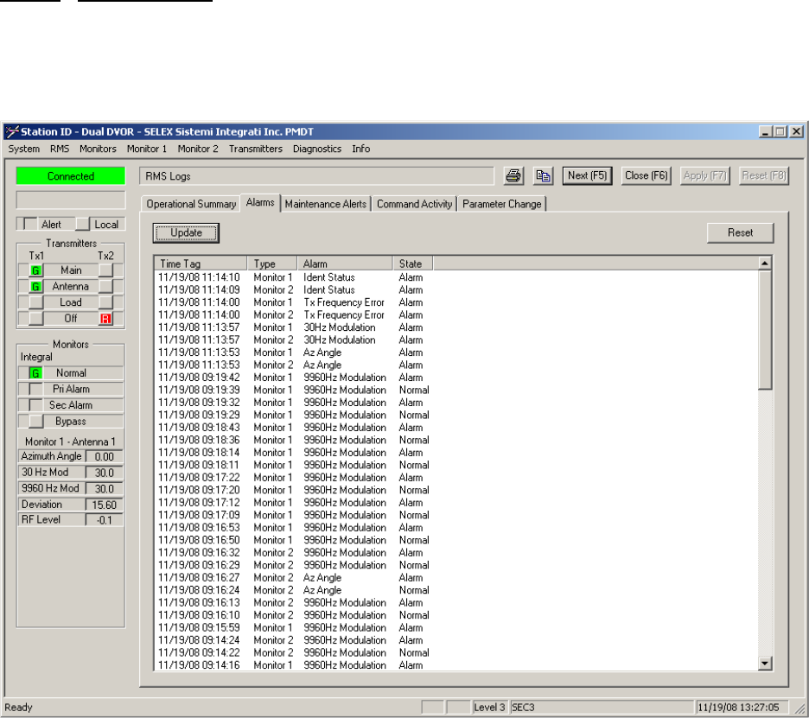Click the printer icon button
Viewport: 809px width, 718px height.
(x=513, y=176)
